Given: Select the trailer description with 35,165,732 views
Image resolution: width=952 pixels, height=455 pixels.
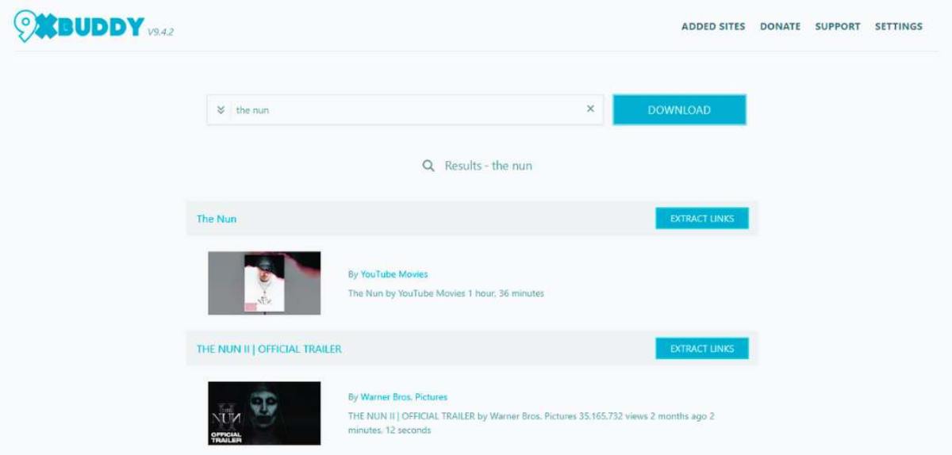Looking at the screenshot, I should [532, 423].
